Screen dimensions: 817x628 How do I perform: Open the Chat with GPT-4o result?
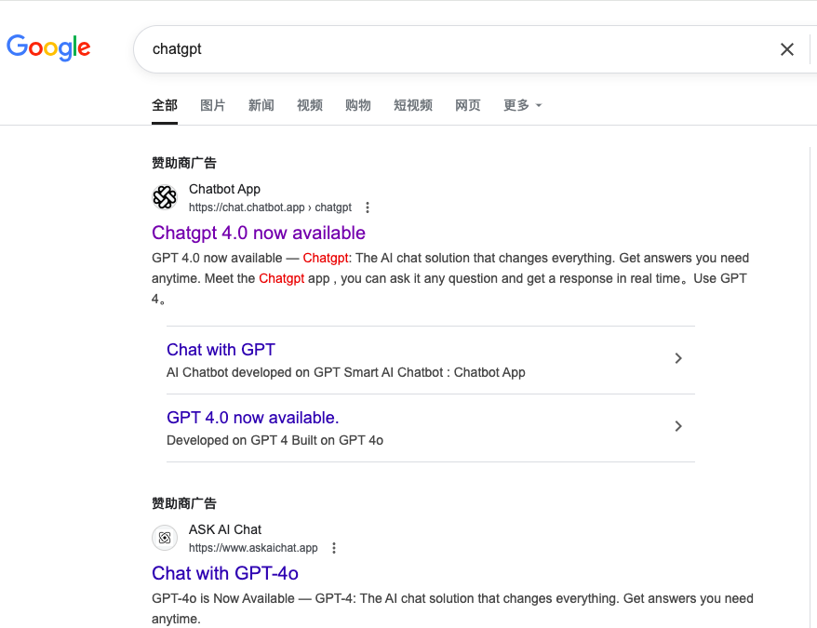(x=225, y=573)
